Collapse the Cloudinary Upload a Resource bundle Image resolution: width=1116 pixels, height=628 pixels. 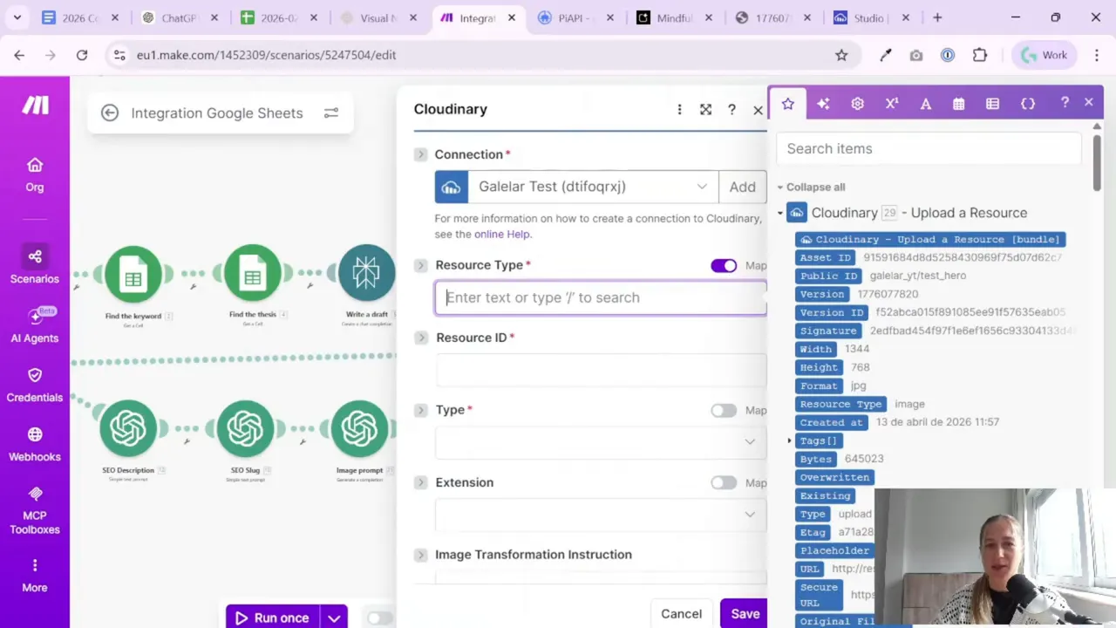click(x=780, y=213)
